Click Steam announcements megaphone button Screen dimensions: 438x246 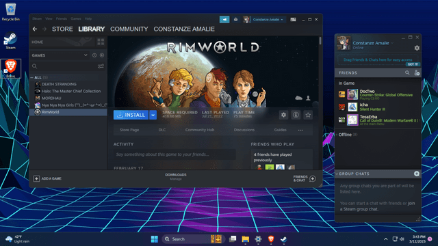point(224,20)
